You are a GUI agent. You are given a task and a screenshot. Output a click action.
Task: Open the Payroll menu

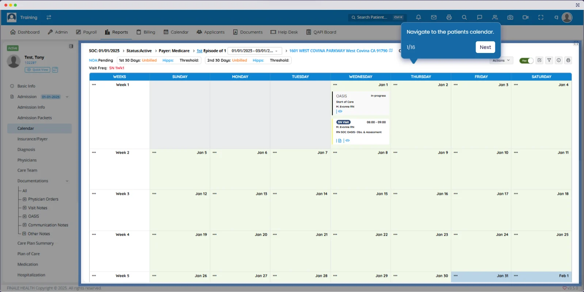coord(86,32)
